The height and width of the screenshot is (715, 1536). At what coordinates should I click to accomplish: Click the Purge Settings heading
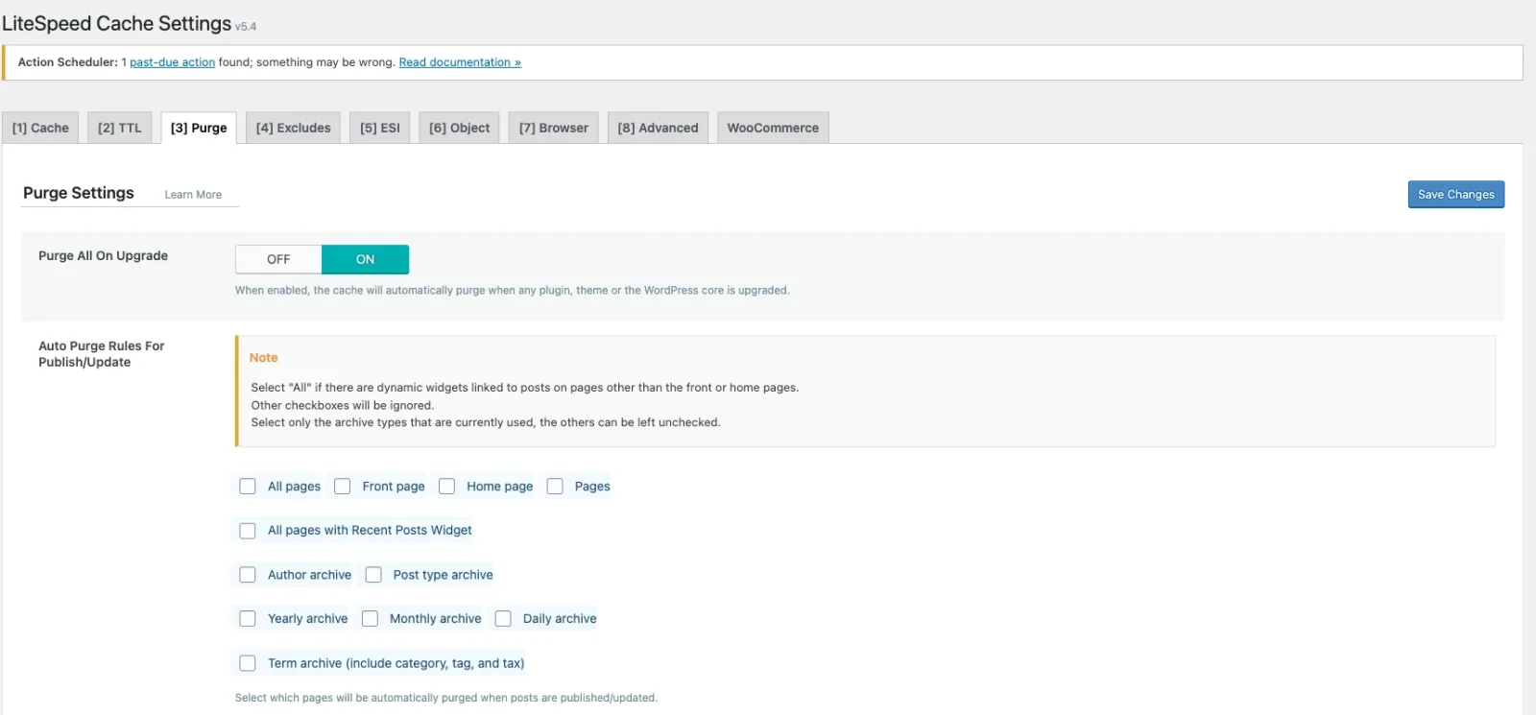(x=79, y=193)
